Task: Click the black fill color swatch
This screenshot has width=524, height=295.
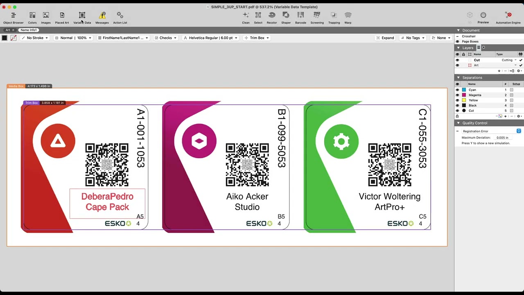Action: coord(5,38)
